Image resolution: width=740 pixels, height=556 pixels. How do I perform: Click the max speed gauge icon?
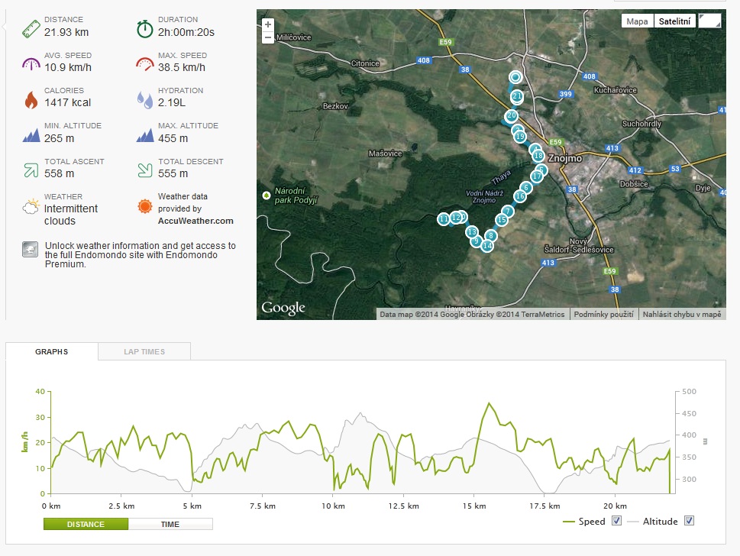(x=145, y=64)
